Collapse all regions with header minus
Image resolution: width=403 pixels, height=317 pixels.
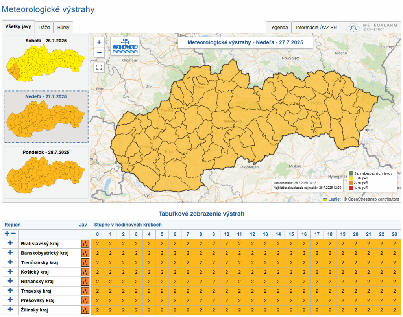(13, 234)
